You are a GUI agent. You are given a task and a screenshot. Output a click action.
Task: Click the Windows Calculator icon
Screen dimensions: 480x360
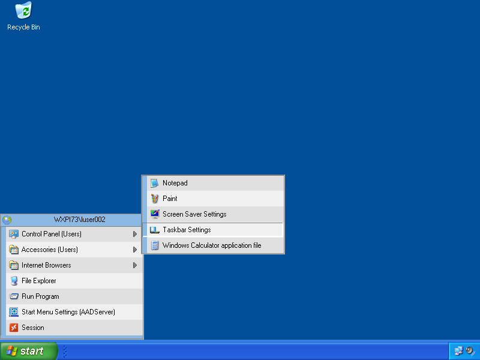click(x=154, y=245)
